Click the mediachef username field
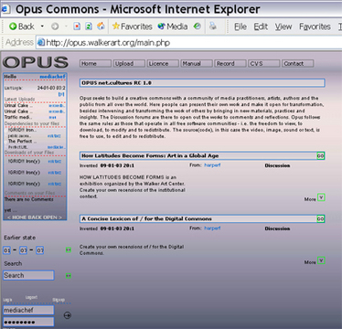The width and height of the screenshot is (342, 329). pyautogui.click(x=28, y=310)
